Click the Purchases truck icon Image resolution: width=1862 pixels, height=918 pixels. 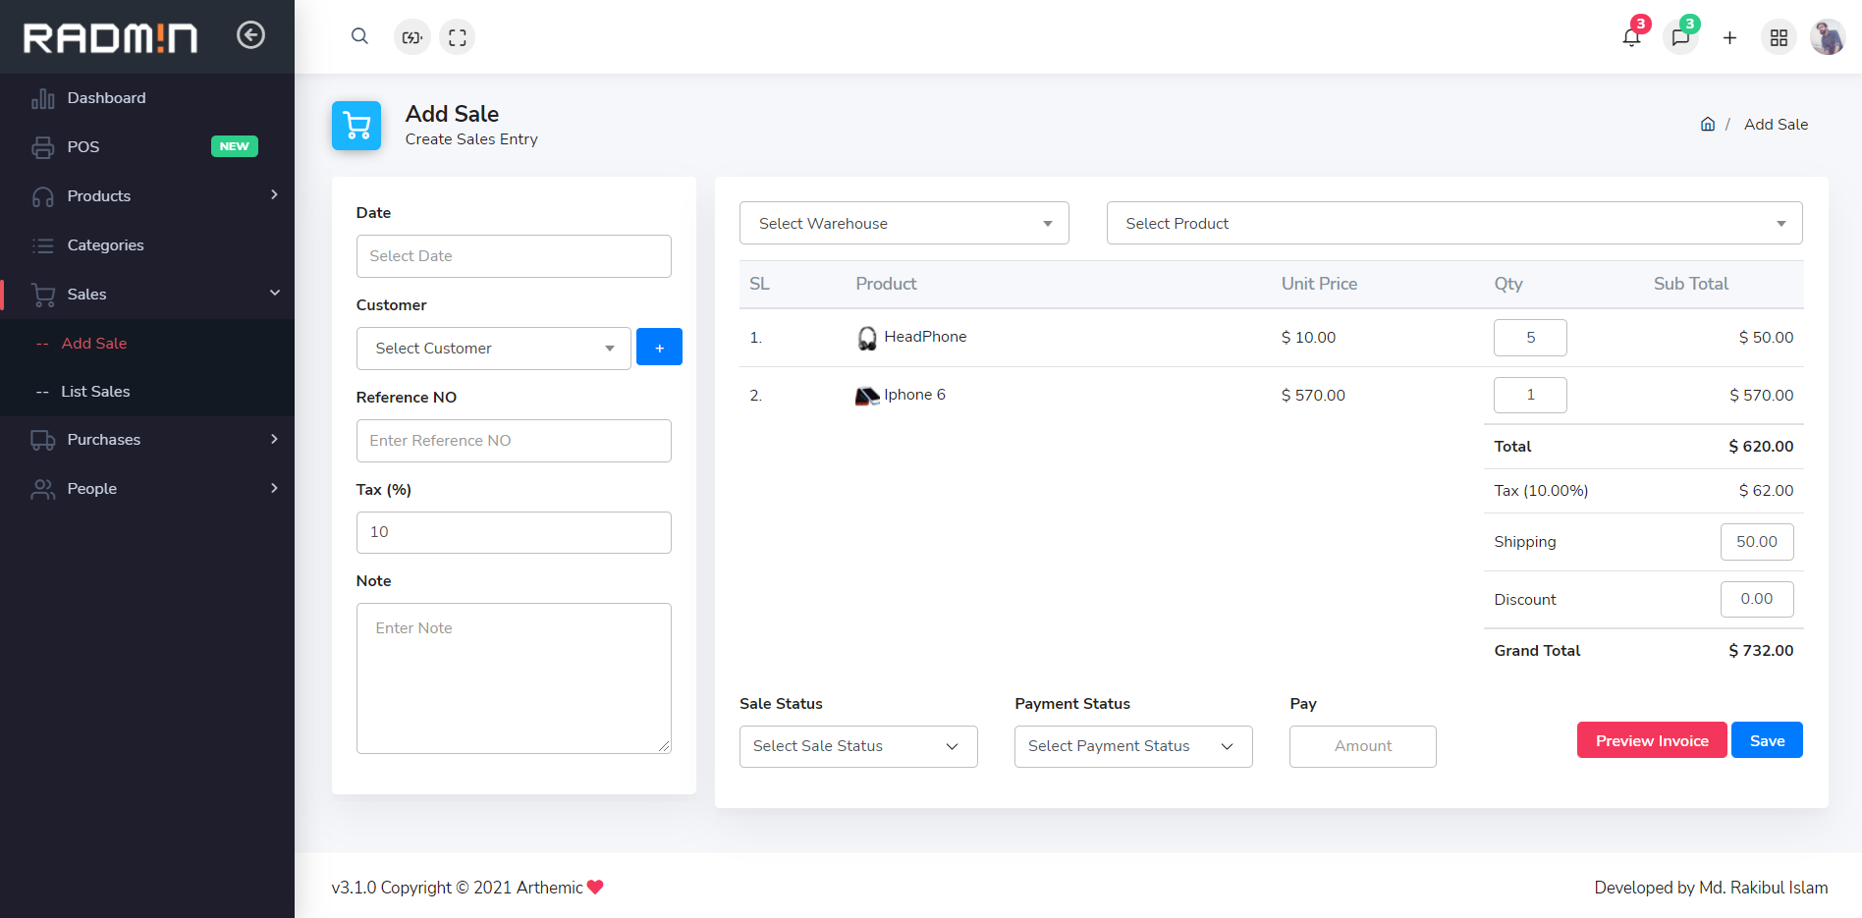click(43, 440)
